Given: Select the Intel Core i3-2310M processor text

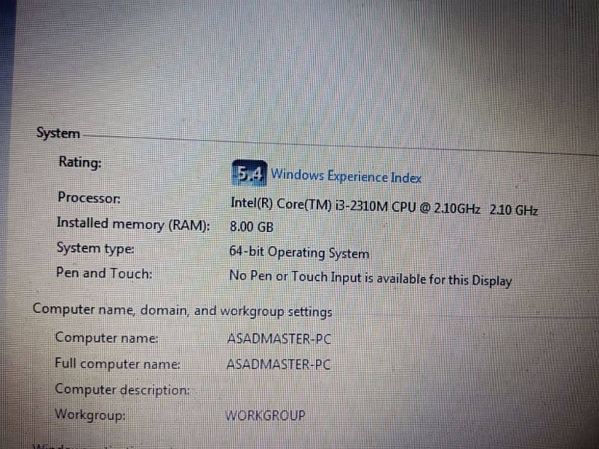Looking at the screenshot, I should pyautogui.click(x=384, y=207).
